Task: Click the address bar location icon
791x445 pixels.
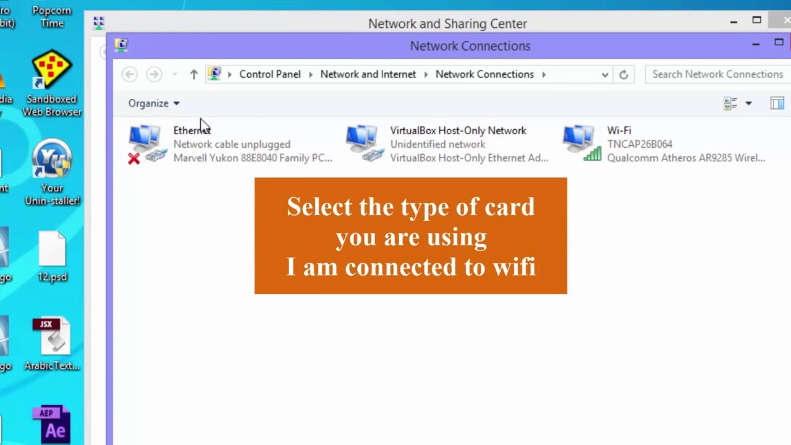Action: click(x=214, y=74)
